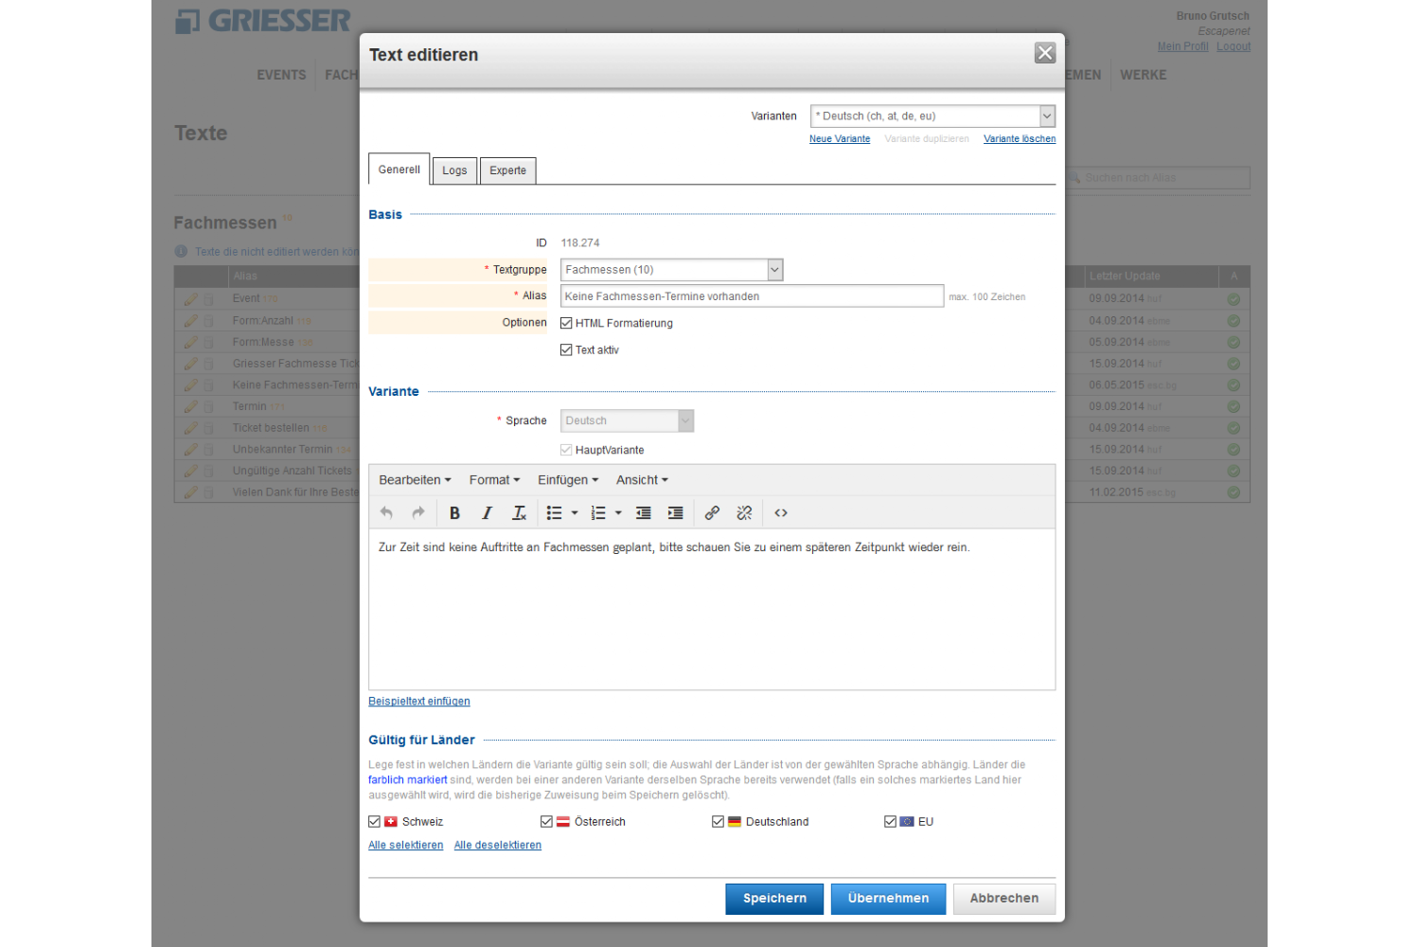Viewport: 1420px width, 947px height.
Task: Click the clear formatting icon
Action: coord(519,513)
